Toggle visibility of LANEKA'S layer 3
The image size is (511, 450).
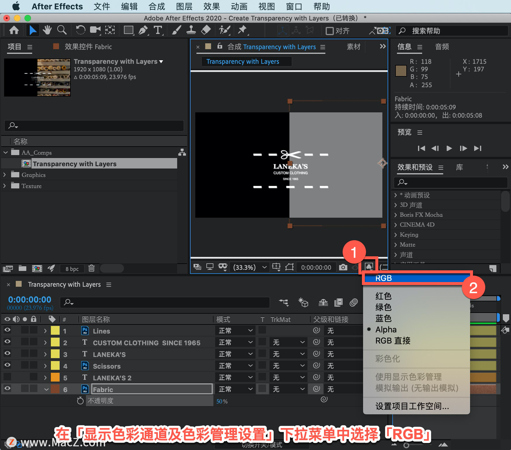coord(7,353)
